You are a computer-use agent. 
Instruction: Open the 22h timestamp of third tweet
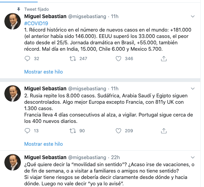point(115,157)
